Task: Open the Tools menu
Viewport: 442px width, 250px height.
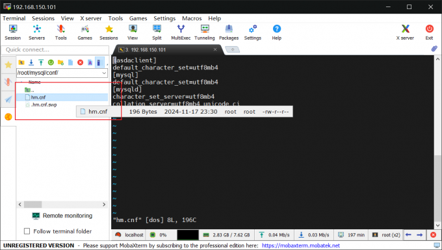Action: click(116, 18)
